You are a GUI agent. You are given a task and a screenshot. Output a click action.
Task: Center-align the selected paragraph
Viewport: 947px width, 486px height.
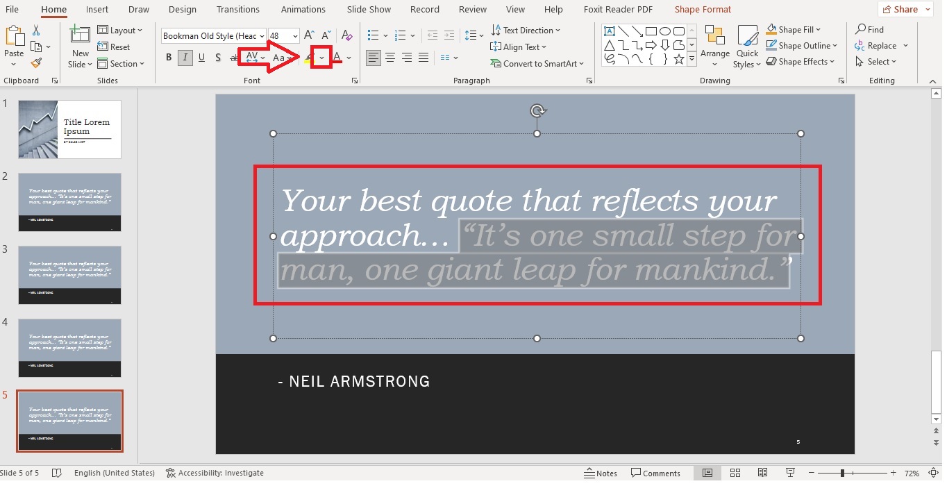389,58
